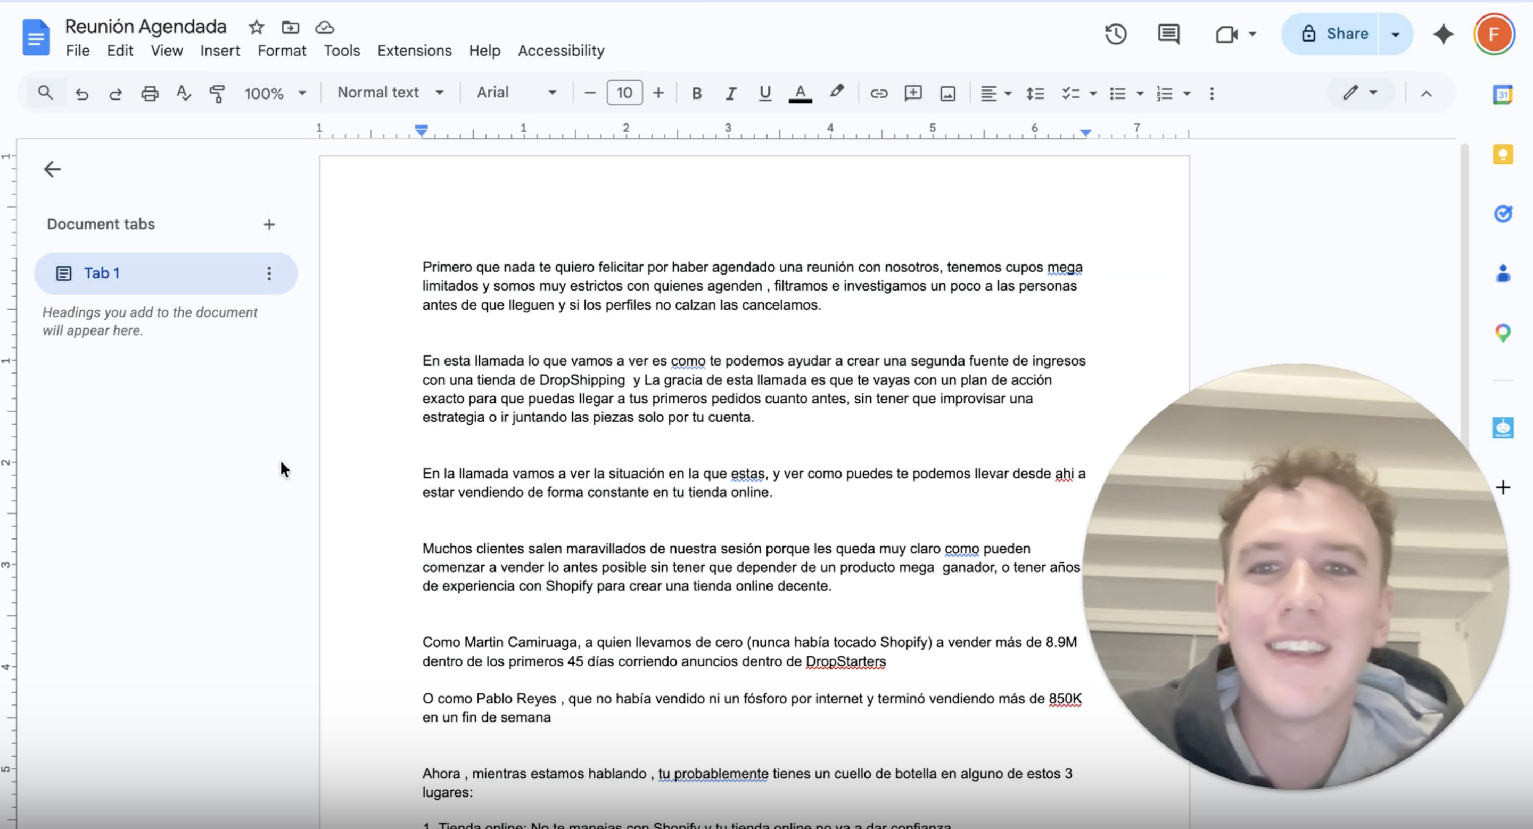The width and height of the screenshot is (1533, 829).
Task: Check the cloud save status icon
Action: click(x=324, y=27)
